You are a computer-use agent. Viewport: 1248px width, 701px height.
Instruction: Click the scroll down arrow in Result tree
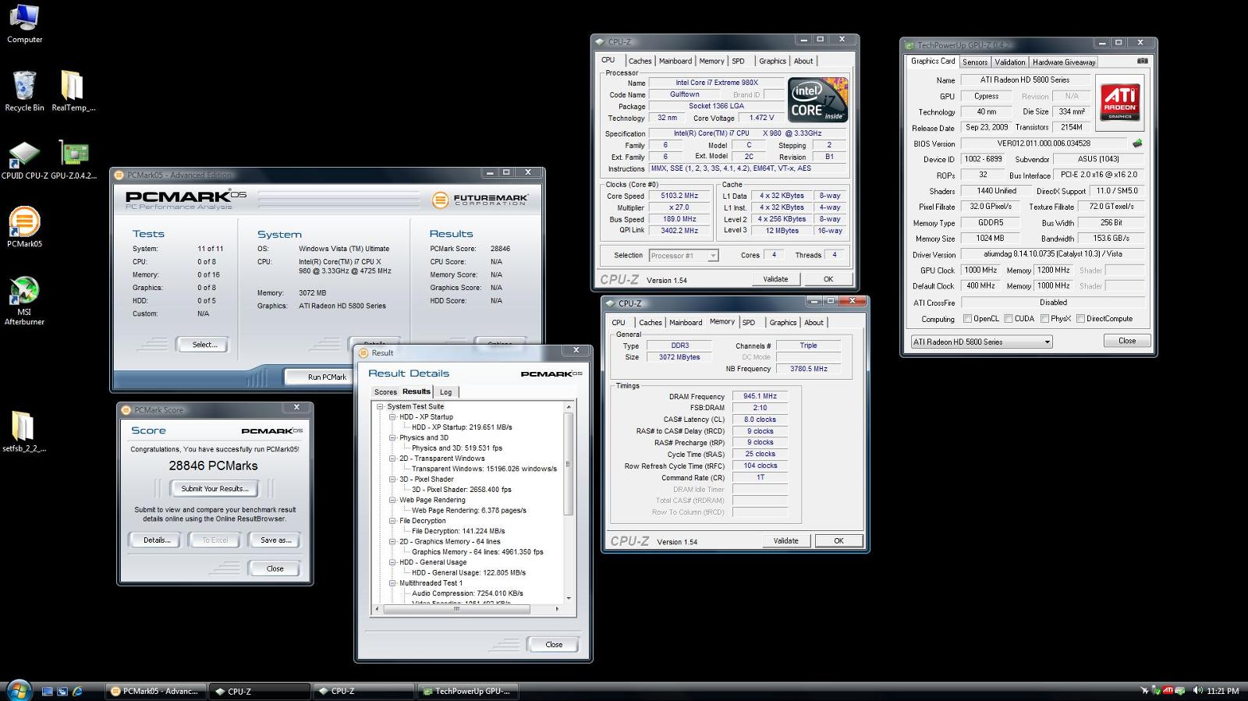tap(569, 599)
